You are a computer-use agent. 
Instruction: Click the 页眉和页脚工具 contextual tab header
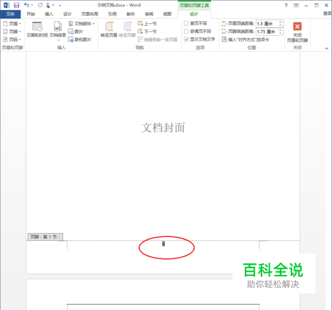tap(194, 5)
